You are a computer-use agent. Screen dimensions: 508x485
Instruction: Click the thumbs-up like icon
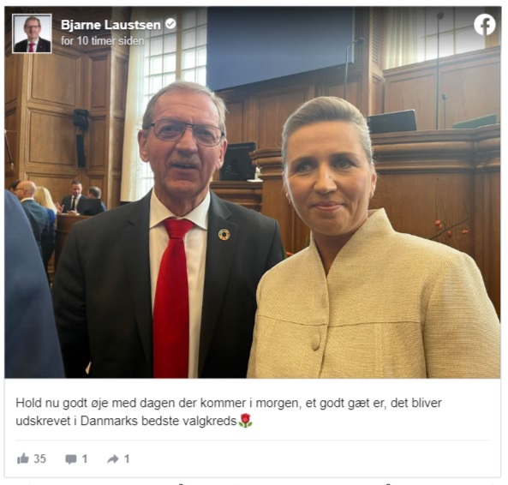tap(22, 458)
